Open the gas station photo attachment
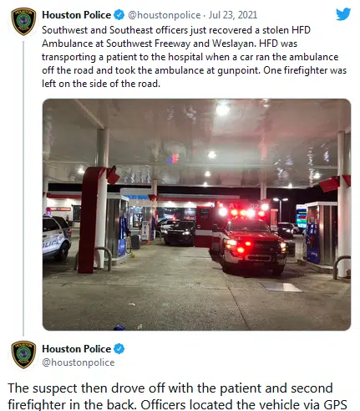 [x=196, y=214]
